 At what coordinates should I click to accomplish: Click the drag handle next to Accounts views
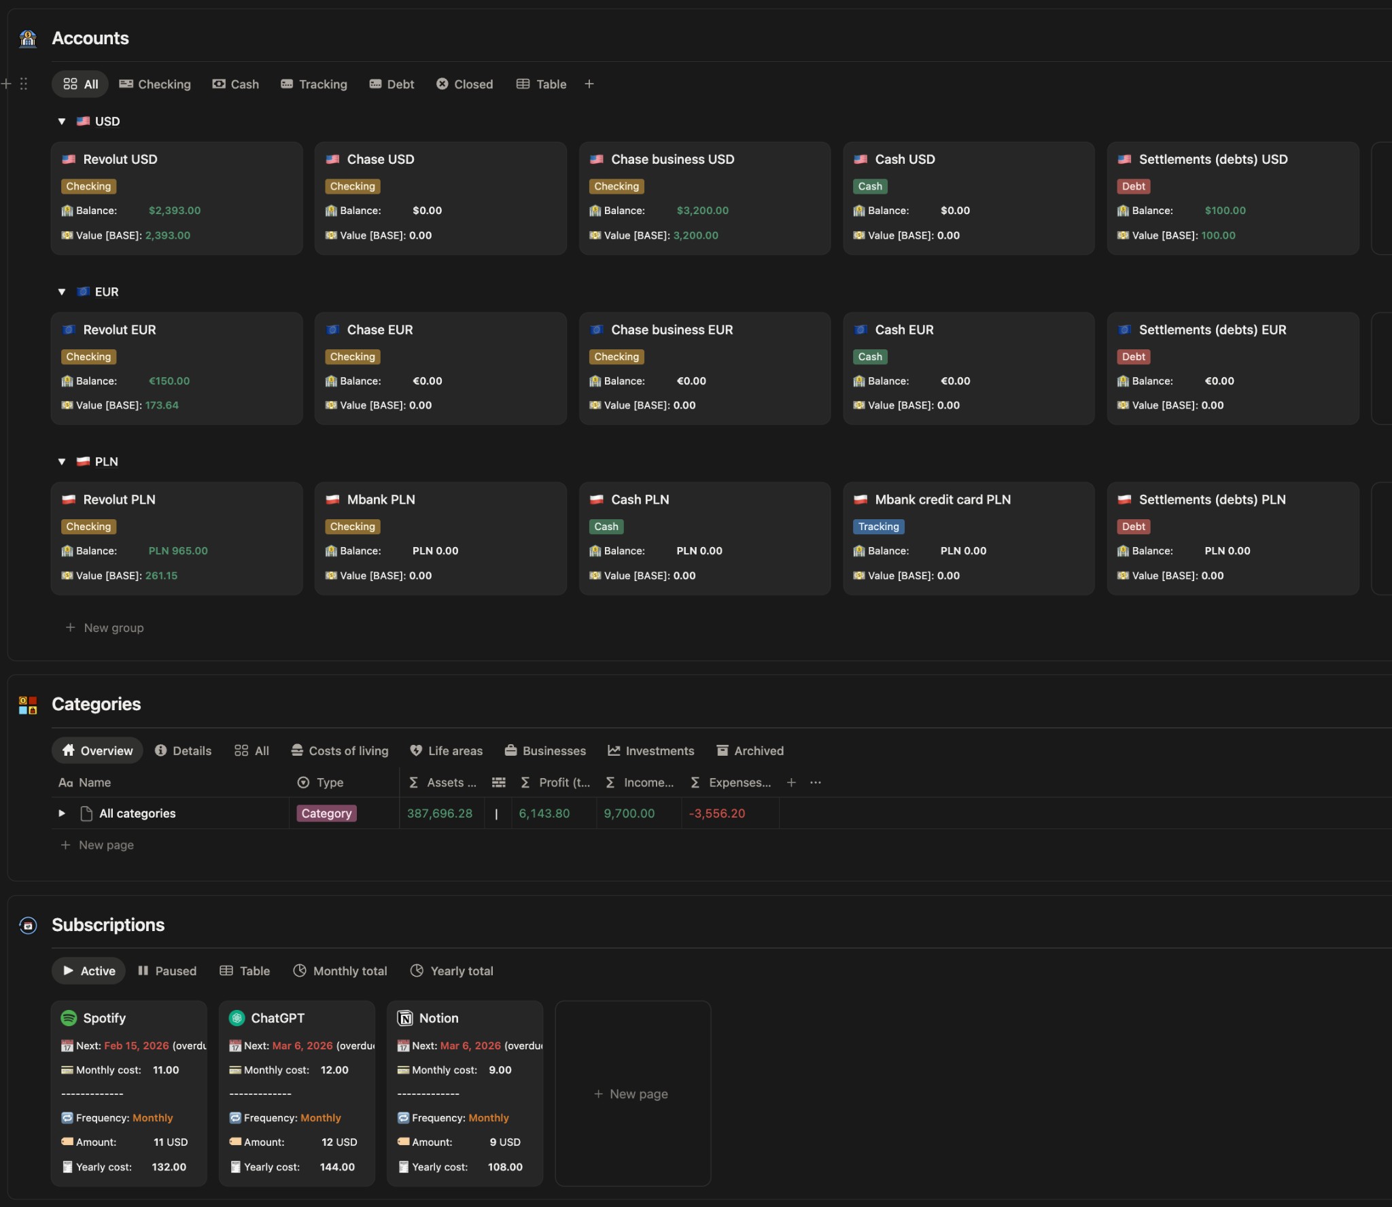tap(24, 84)
